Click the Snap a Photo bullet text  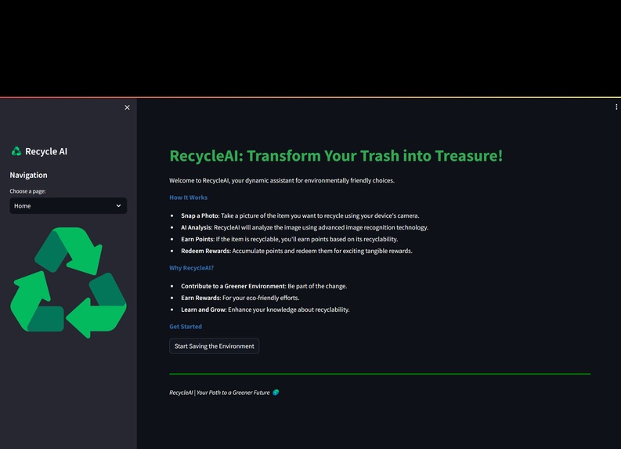[x=300, y=215]
